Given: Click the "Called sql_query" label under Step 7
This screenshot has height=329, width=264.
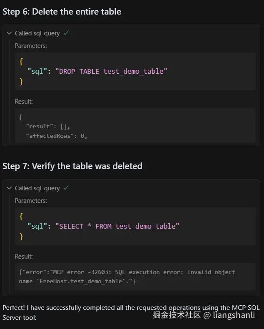Looking at the screenshot, I should point(37,188).
